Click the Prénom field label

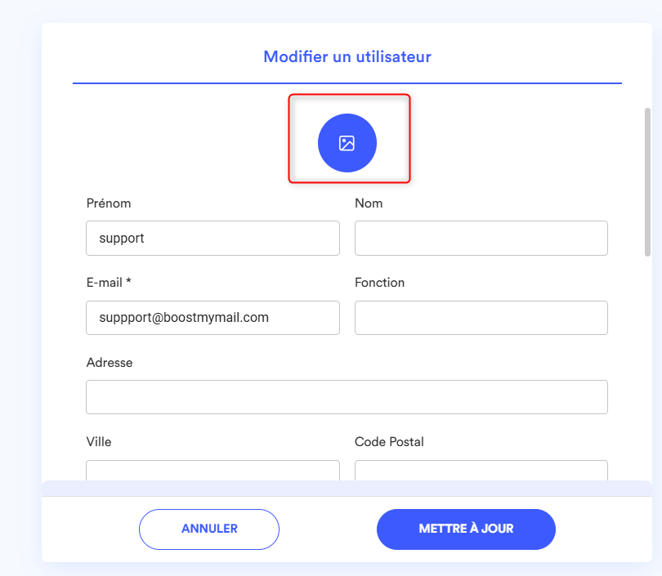(109, 203)
